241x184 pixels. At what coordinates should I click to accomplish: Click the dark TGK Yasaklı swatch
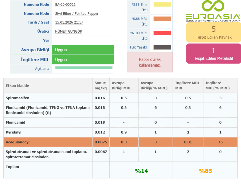coord(162,47)
